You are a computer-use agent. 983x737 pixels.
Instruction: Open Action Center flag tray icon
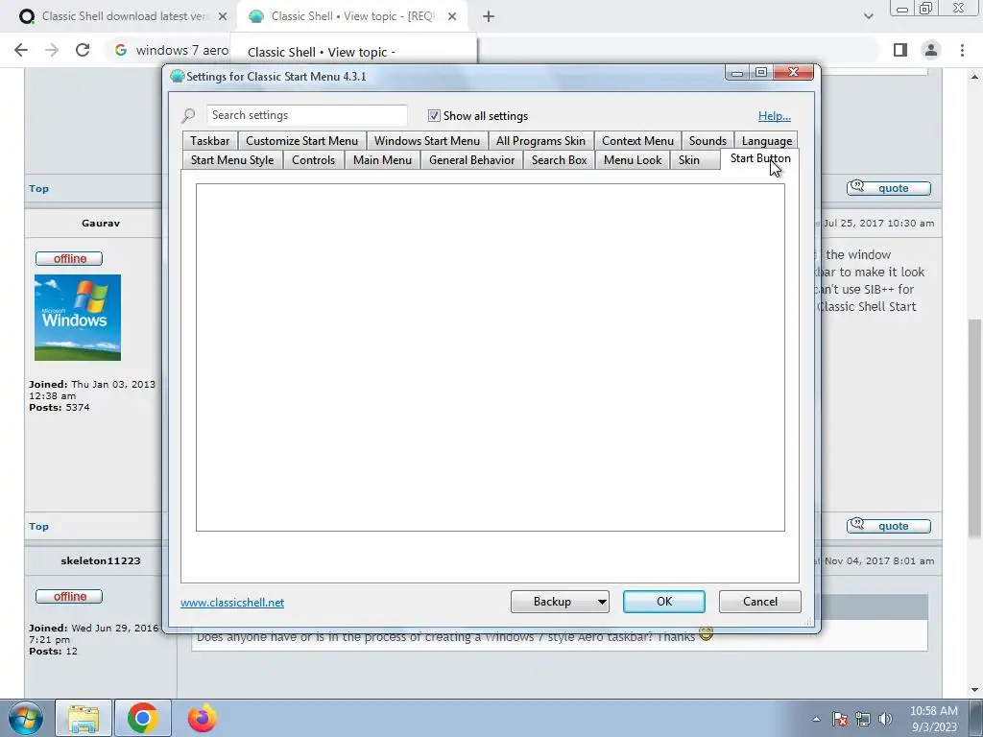tap(839, 720)
